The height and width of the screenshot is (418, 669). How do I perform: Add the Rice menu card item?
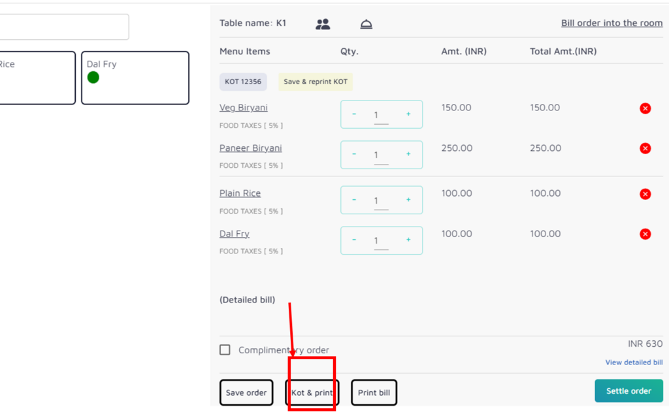[37, 78]
